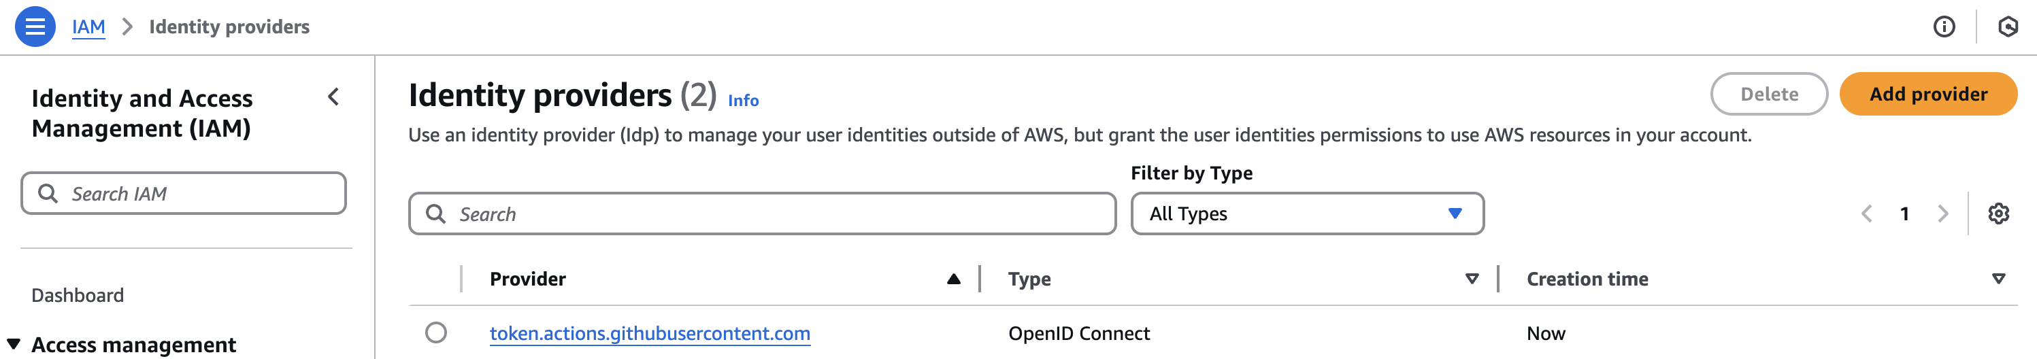Screen dimensions: 2037x359
Task: Sort the Creation time column
Action: click(1998, 279)
